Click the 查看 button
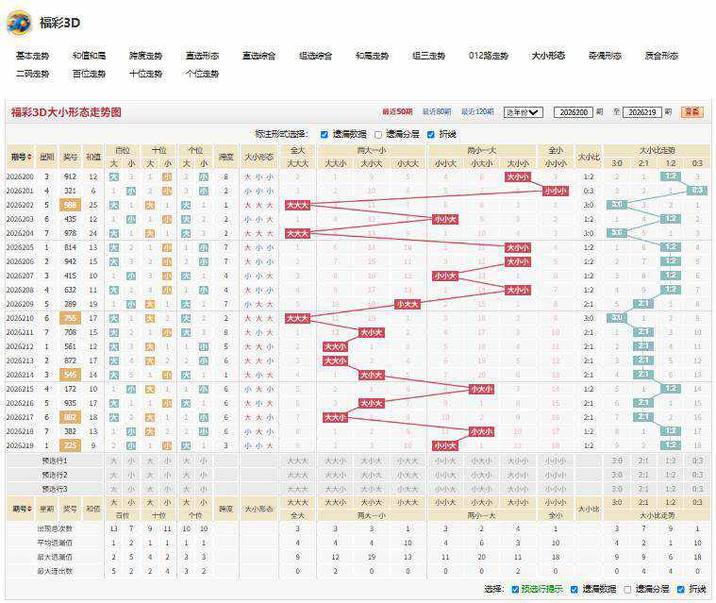This screenshot has height=603, width=716. [692, 112]
